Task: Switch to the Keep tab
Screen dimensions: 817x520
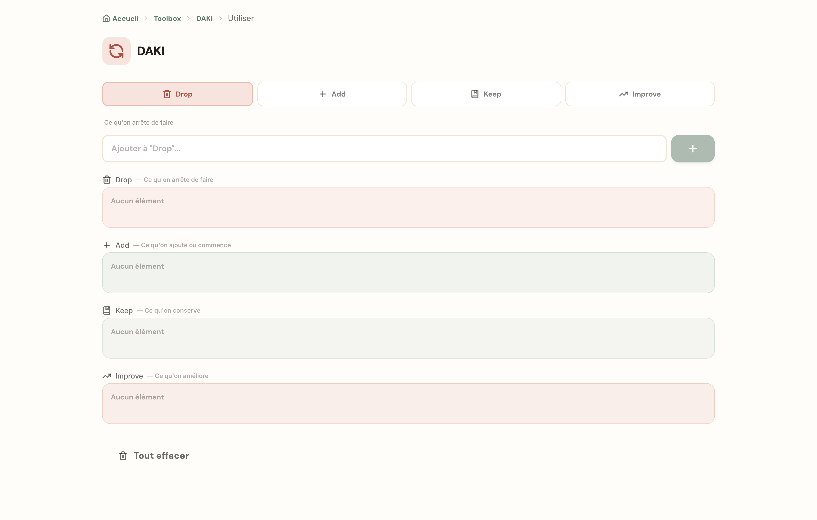Action: tap(486, 94)
